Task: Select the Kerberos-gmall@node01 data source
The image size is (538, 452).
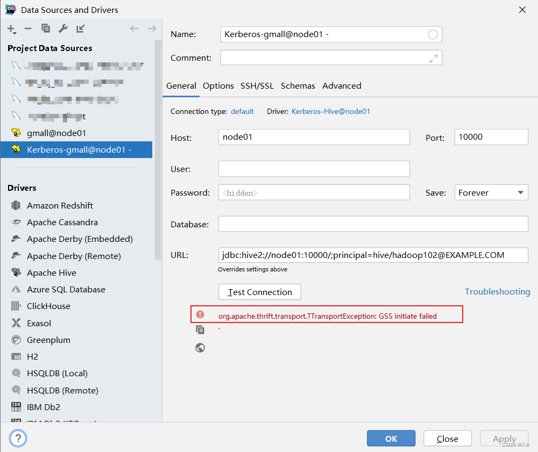Action: [76, 150]
